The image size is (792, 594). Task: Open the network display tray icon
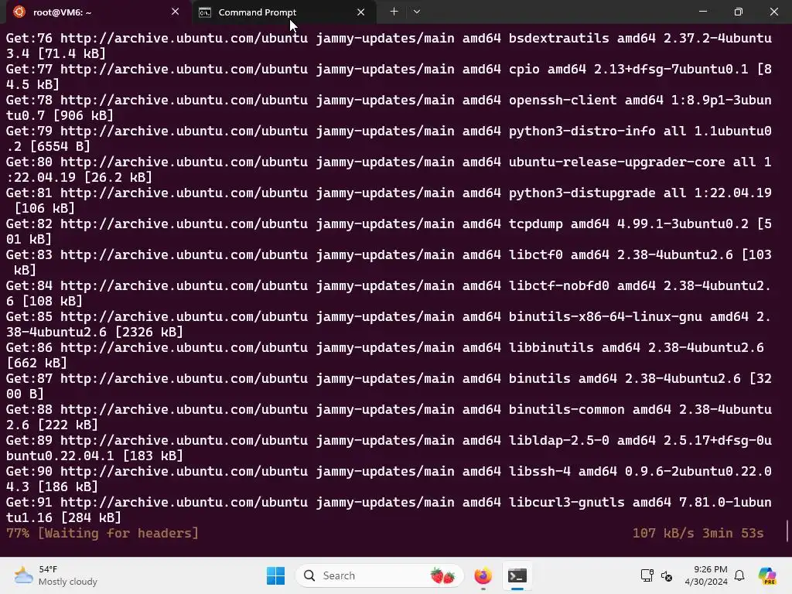tap(647, 575)
